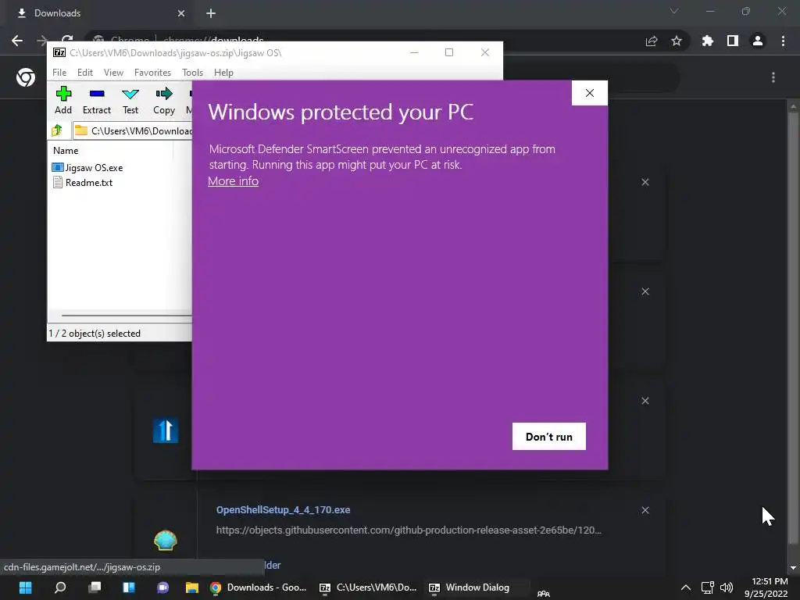The image size is (800, 600).
Task: Open File Explorer from the taskbar
Action: pos(192,587)
